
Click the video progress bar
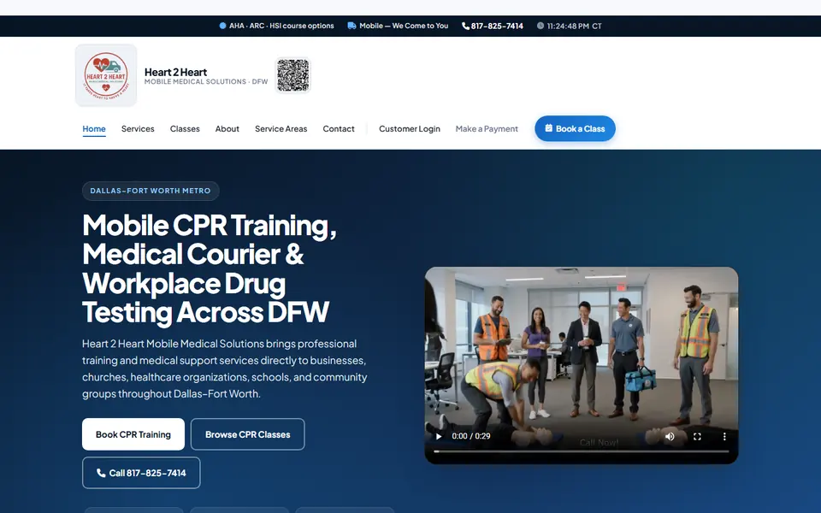pos(582,451)
